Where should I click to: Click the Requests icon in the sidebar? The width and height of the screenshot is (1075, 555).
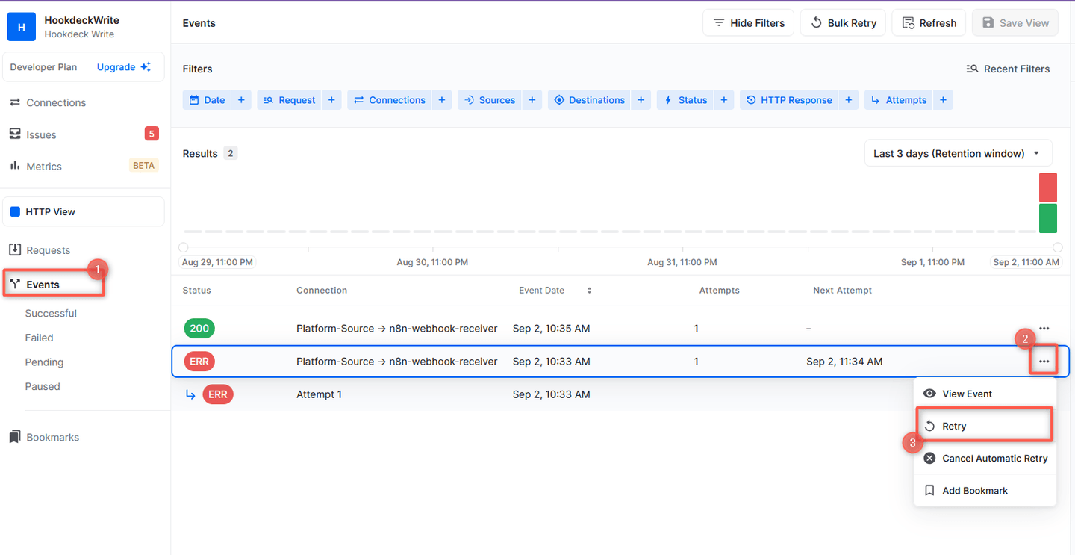click(16, 249)
